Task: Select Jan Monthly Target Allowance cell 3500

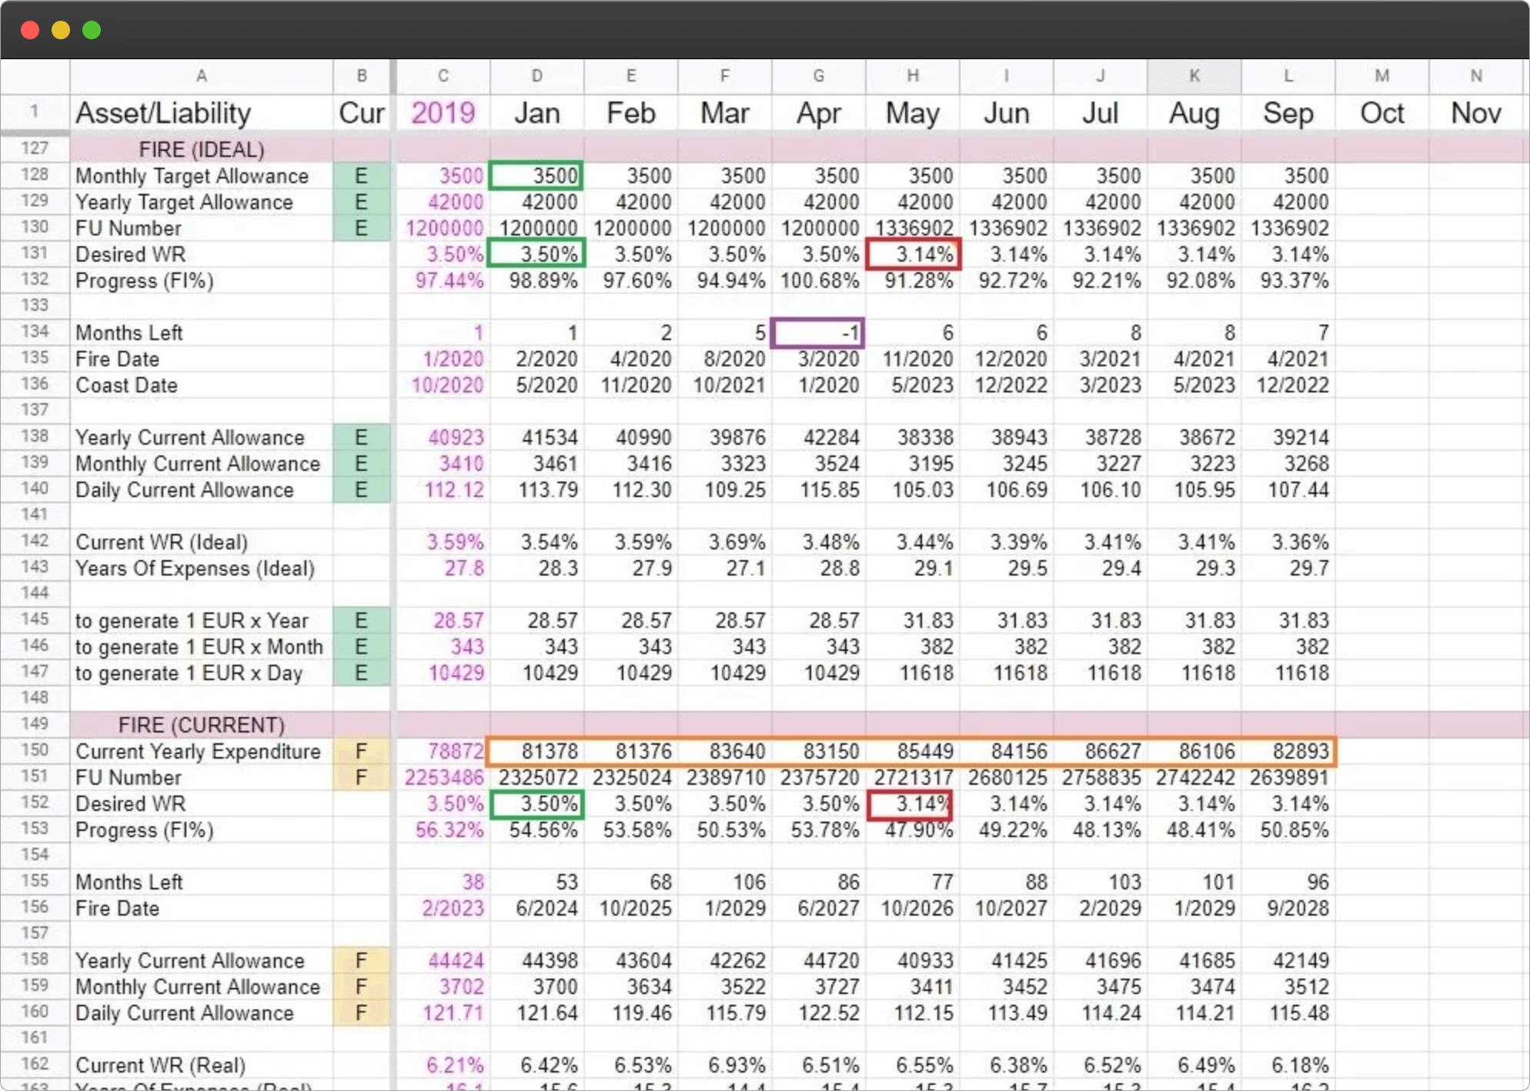Action: (537, 175)
